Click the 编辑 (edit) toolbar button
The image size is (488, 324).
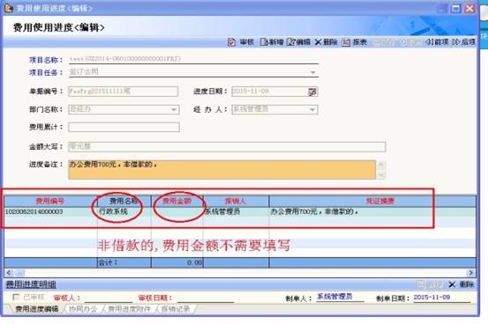[298, 42]
